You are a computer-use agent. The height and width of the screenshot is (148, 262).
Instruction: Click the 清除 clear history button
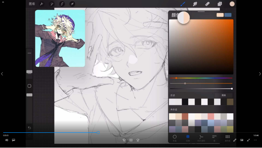point(223,95)
